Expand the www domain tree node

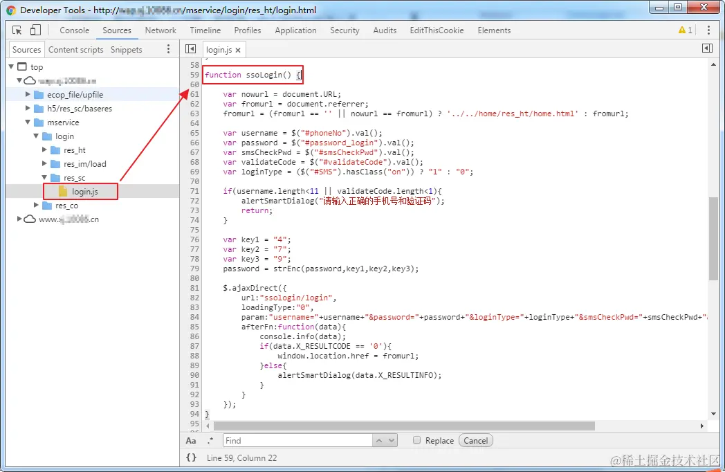tap(19, 219)
